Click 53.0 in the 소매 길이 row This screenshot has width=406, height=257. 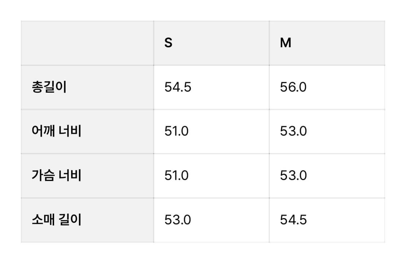tap(178, 220)
